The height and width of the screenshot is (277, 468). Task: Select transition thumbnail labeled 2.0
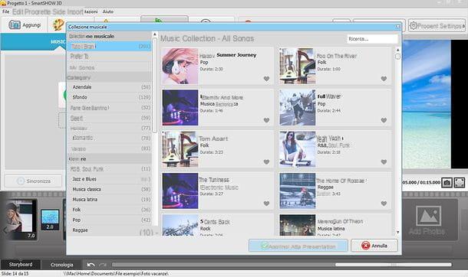point(50,220)
